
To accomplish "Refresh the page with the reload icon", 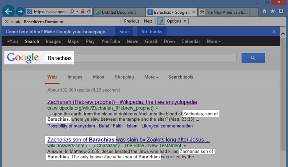I will click(x=89, y=11).
